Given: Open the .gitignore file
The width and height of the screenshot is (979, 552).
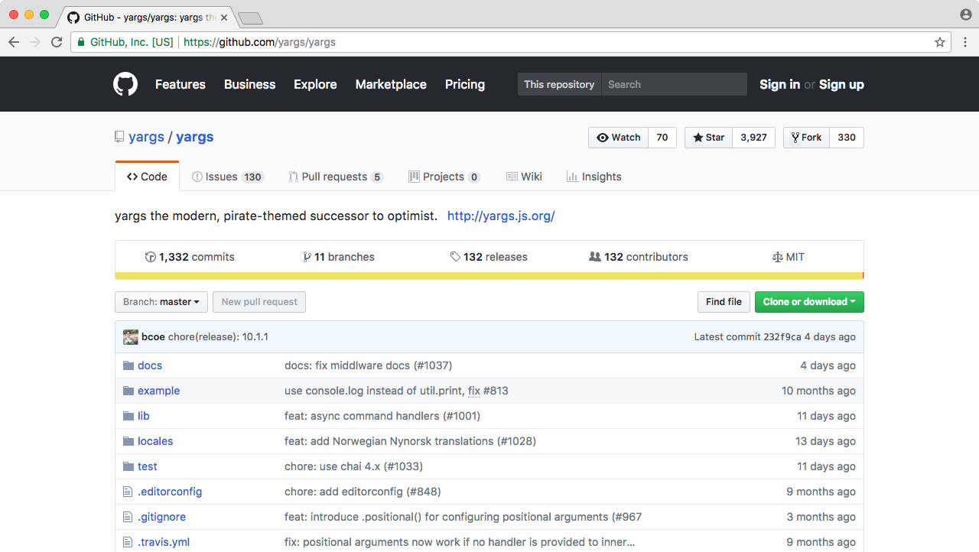Looking at the screenshot, I should click(x=161, y=517).
